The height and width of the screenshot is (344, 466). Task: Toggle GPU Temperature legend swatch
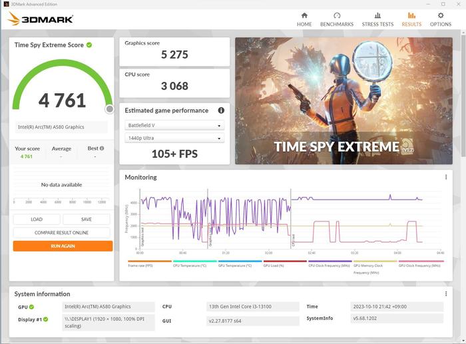tap(240, 261)
